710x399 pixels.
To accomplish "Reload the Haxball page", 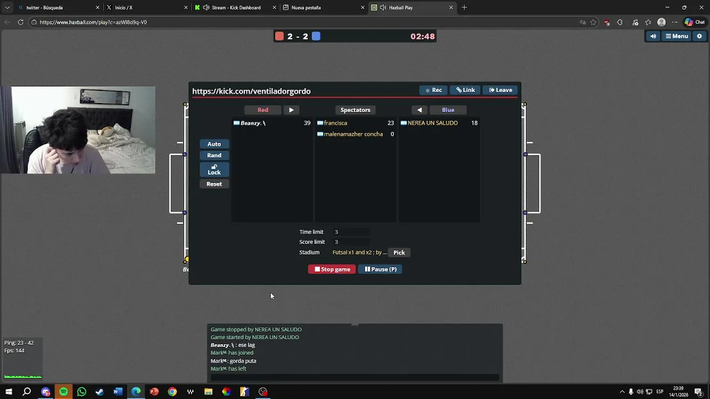I will click(21, 22).
